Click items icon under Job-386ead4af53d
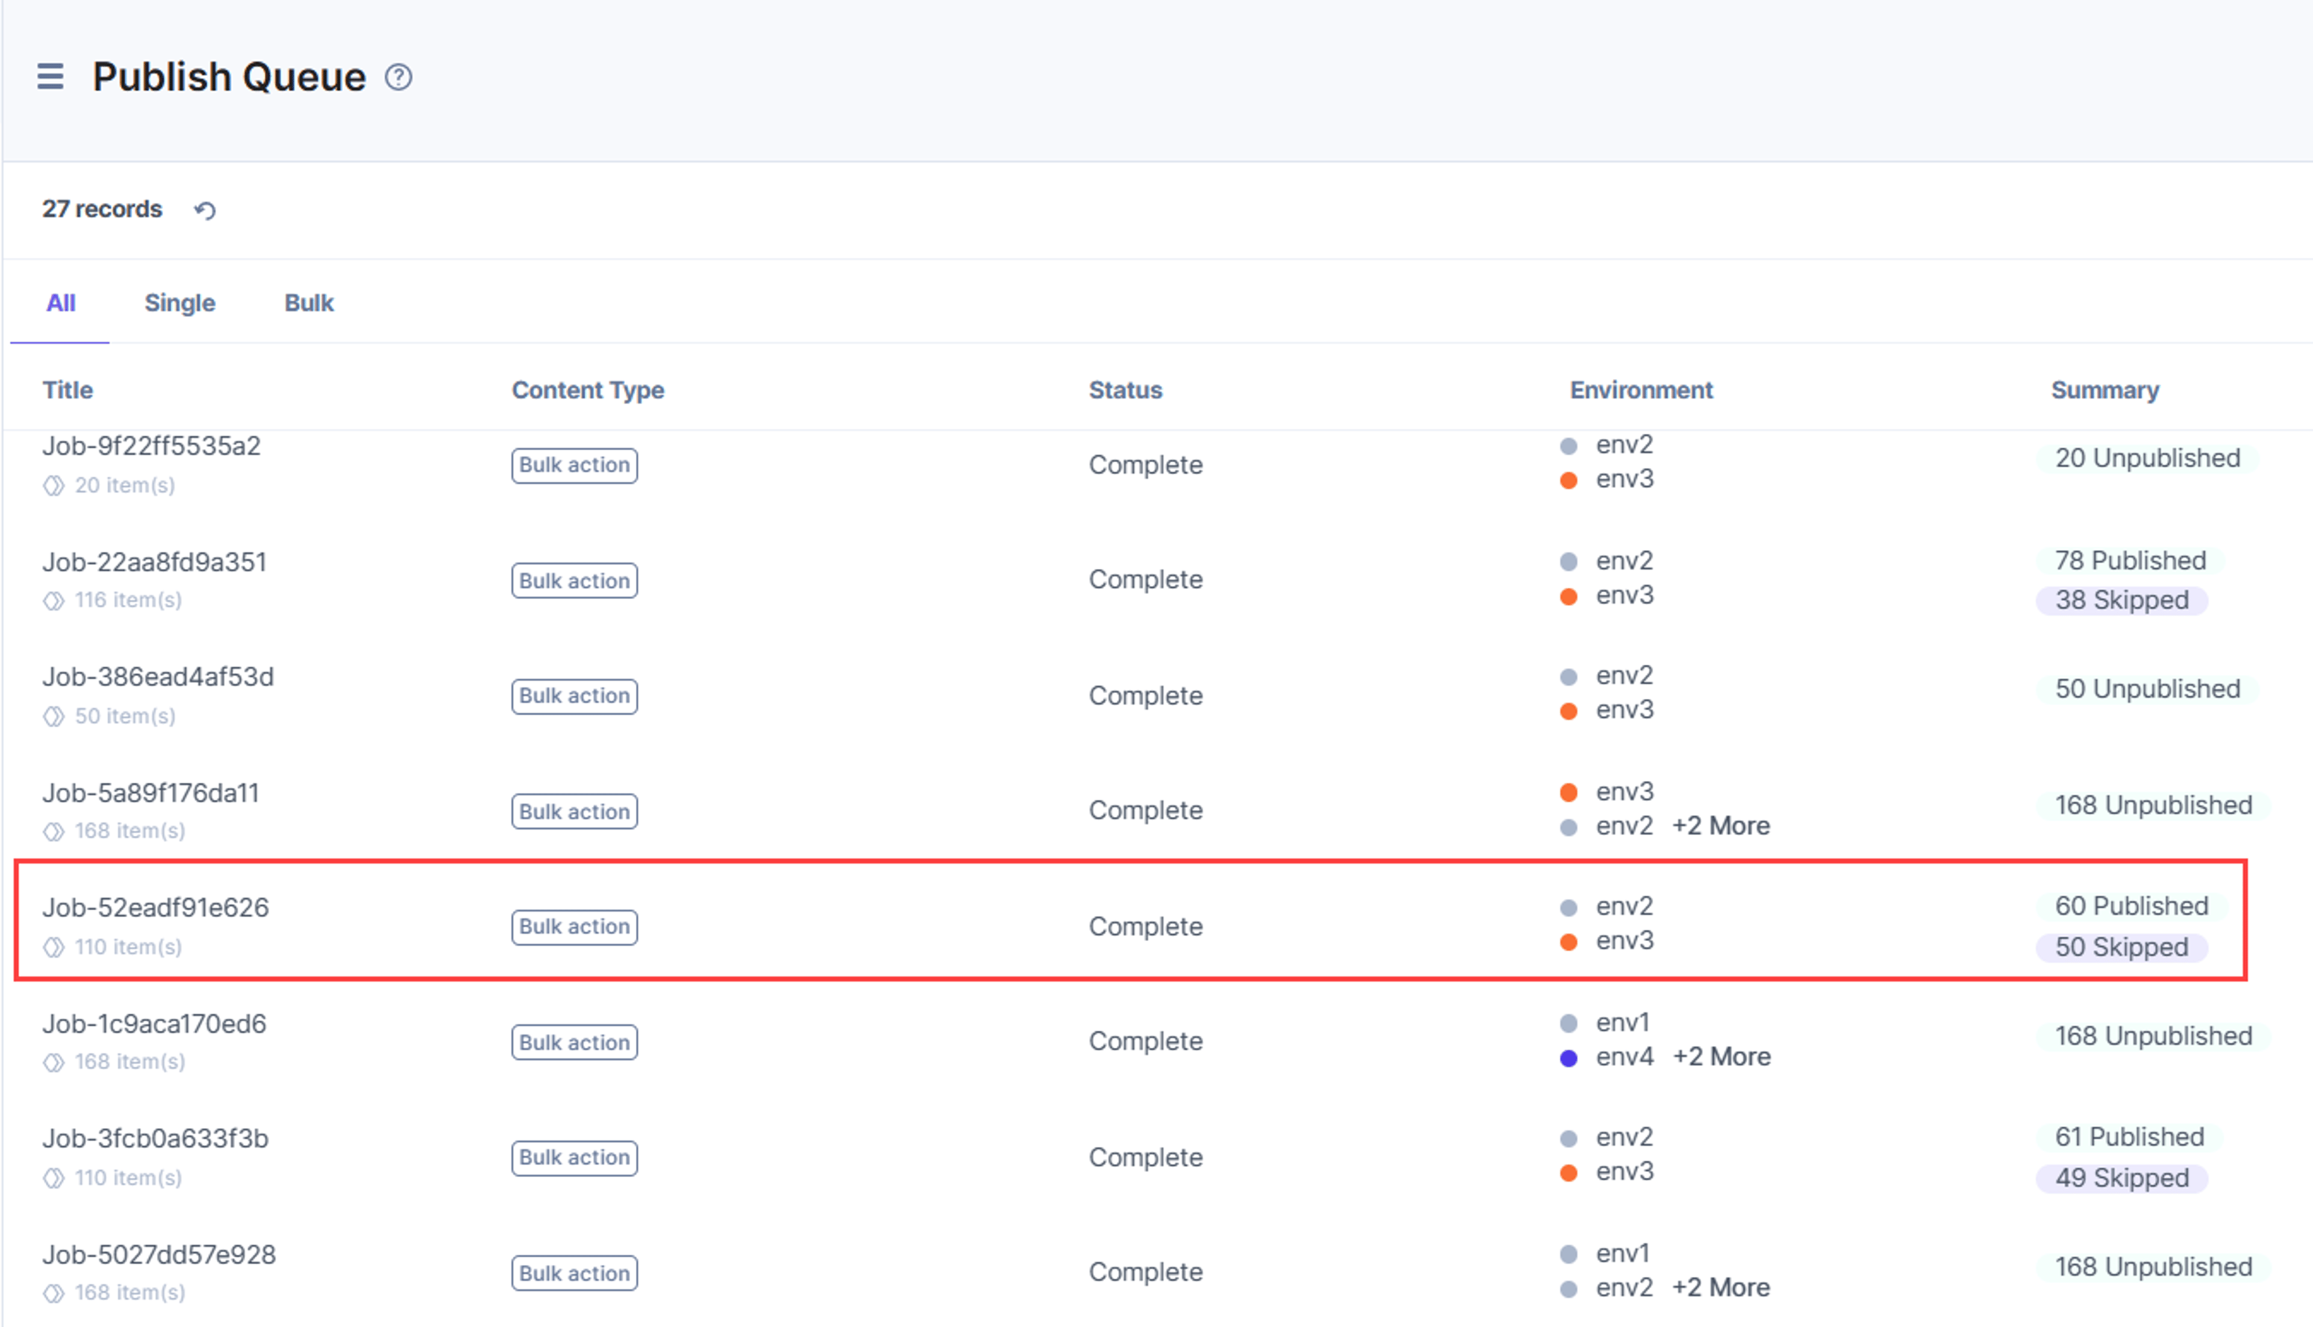Screen dimensions: 2313x1327 (x=54, y=716)
